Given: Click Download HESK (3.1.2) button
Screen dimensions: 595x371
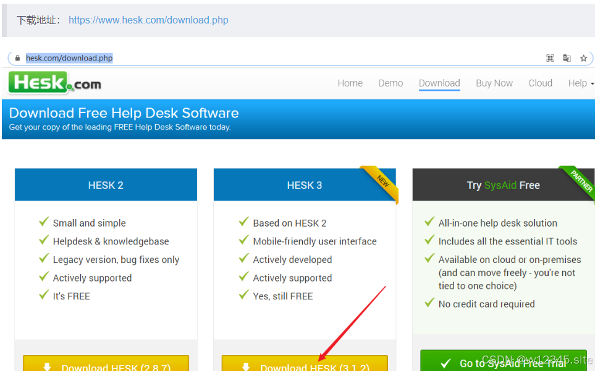Looking at the screenshot, I should 305,363.
